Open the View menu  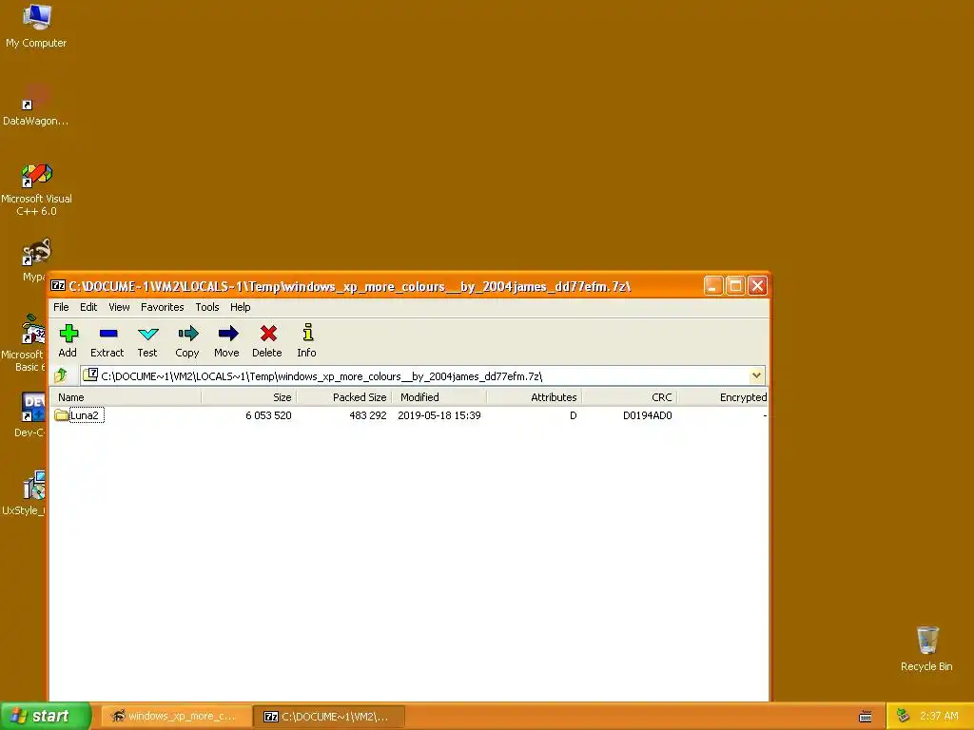[x=119, y=307]
